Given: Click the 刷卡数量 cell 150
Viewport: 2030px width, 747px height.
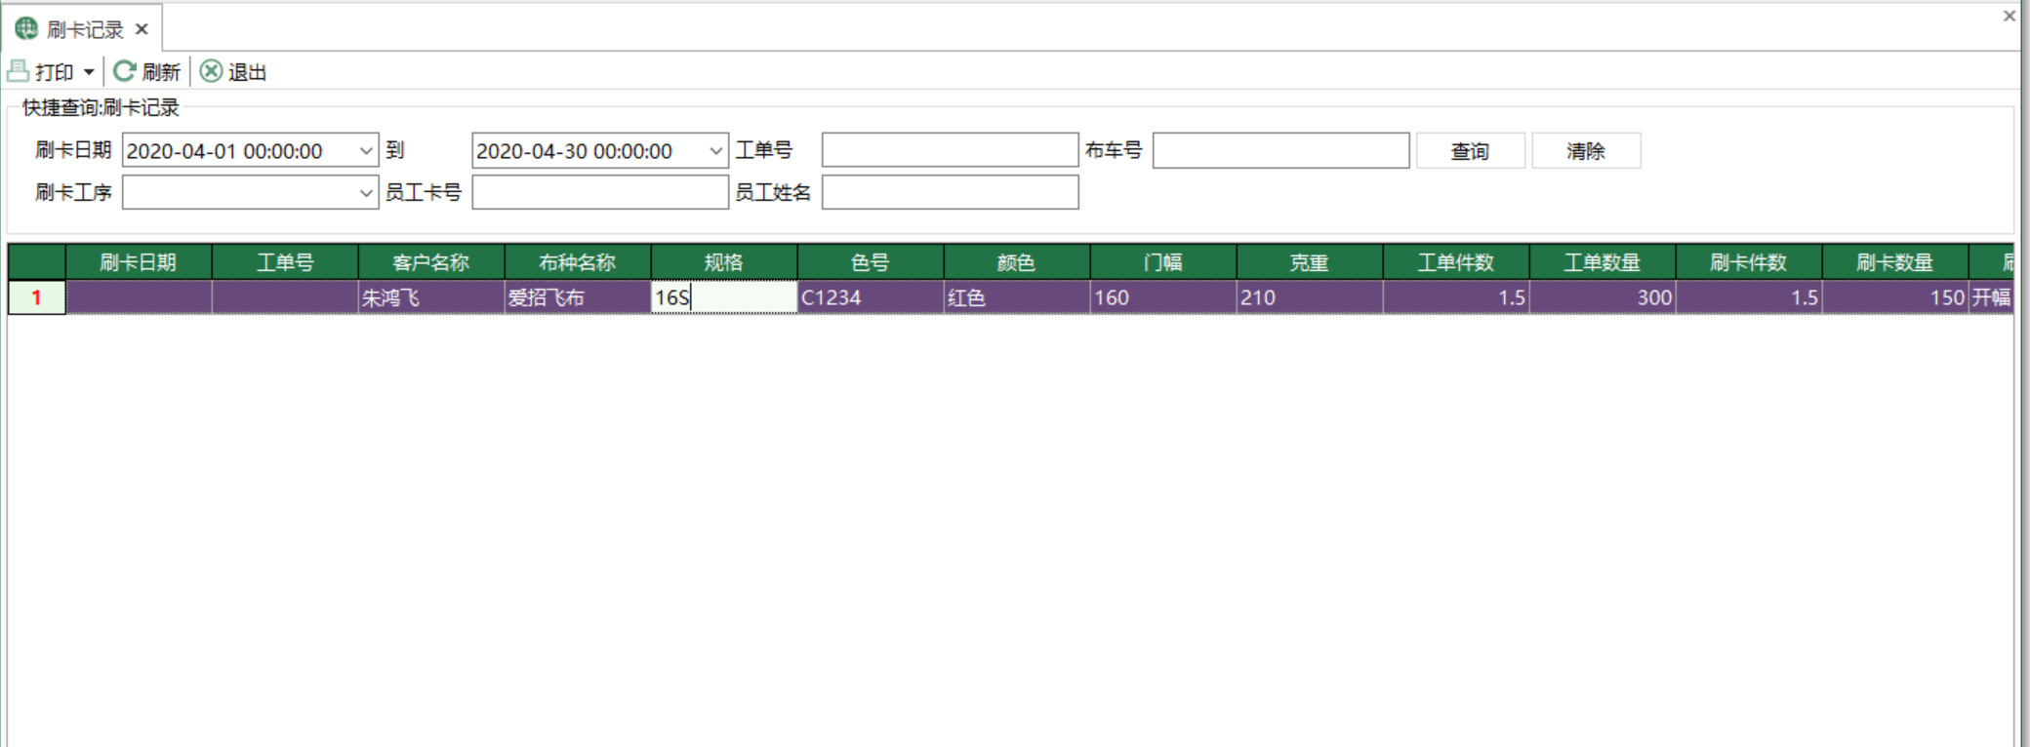Looking at the screenshot, I should (1895, 297).
